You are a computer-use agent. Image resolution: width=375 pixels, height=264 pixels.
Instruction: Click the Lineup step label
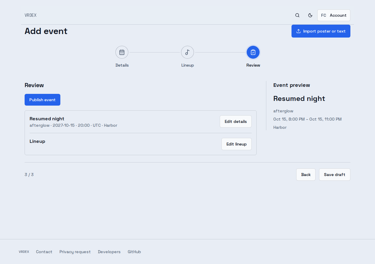187,65
